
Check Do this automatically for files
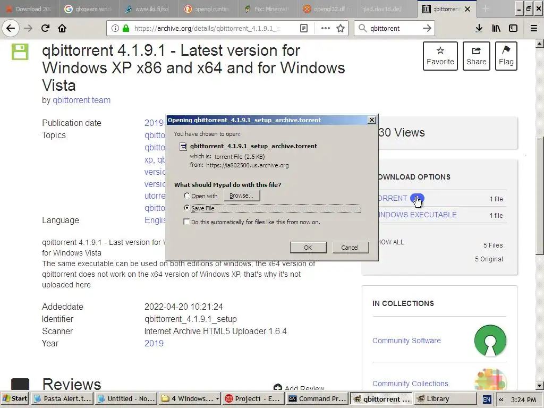coord(186,222)
